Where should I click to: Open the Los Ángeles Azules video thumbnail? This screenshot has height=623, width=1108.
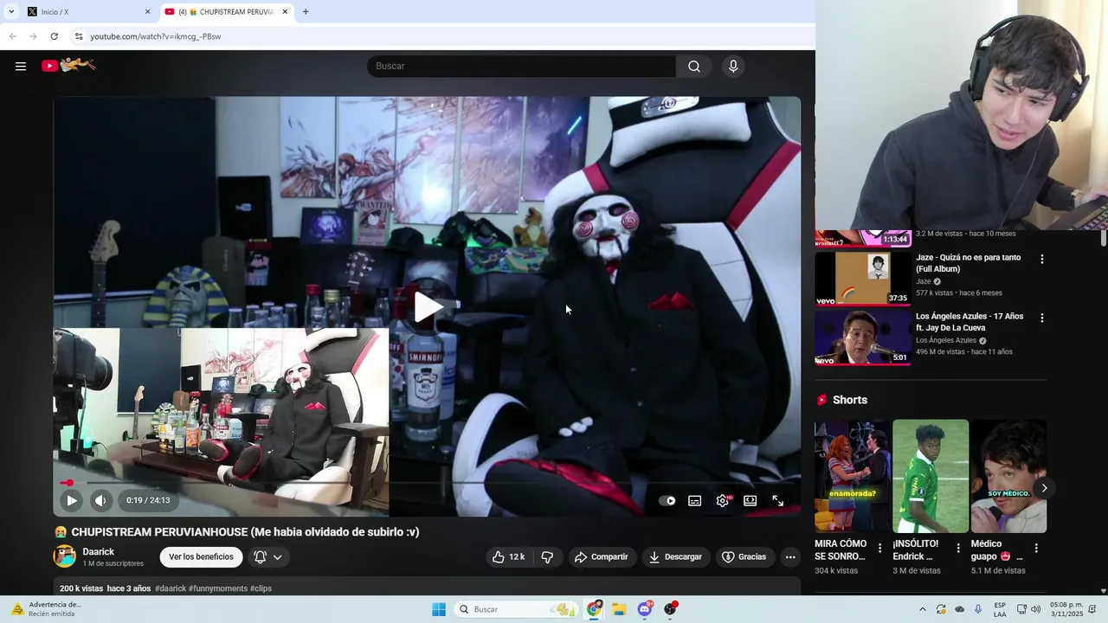tap(863, 337)
